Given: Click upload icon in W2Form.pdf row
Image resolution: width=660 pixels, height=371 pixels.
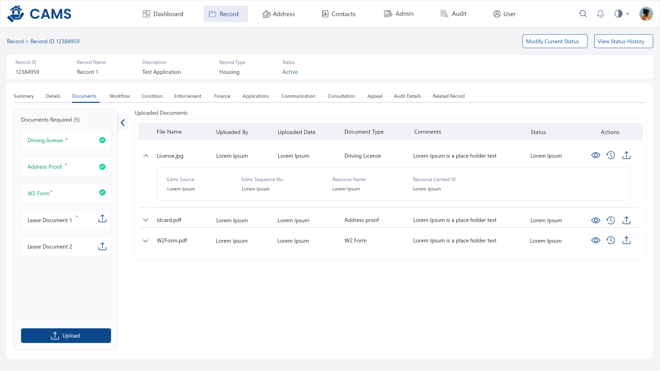Looking at the screenshot, I should 626,240.
